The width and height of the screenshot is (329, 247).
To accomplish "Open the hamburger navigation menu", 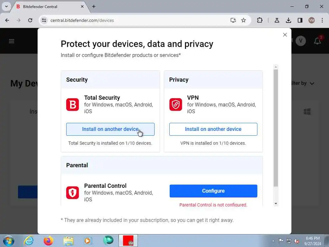I will click(x=12, y=41).
